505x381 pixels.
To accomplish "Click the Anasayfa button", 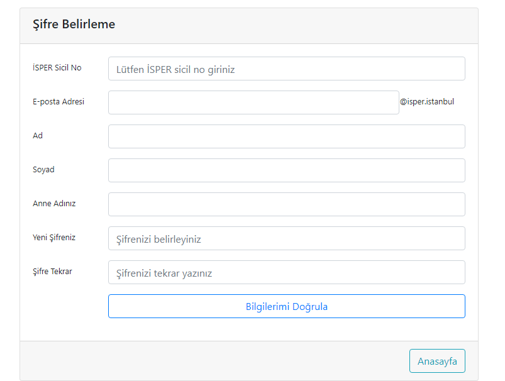I will click(436, 360).
